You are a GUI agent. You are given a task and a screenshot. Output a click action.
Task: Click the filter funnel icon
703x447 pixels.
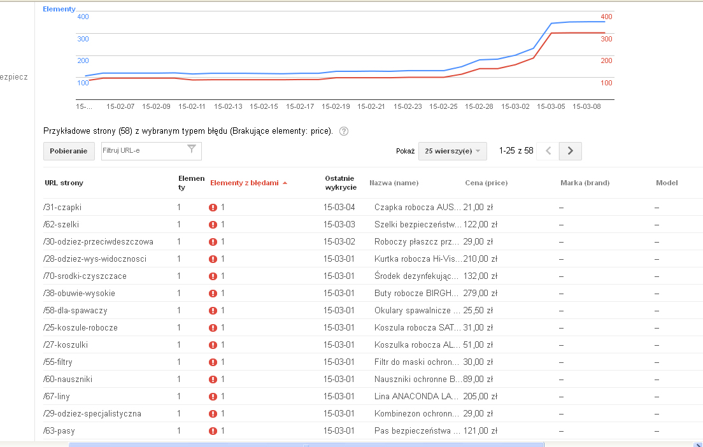(192, 149)
